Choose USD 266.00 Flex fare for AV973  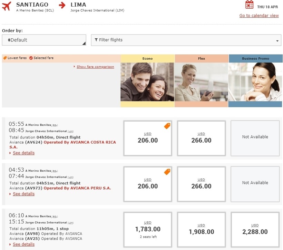click(x=201, y=184)
